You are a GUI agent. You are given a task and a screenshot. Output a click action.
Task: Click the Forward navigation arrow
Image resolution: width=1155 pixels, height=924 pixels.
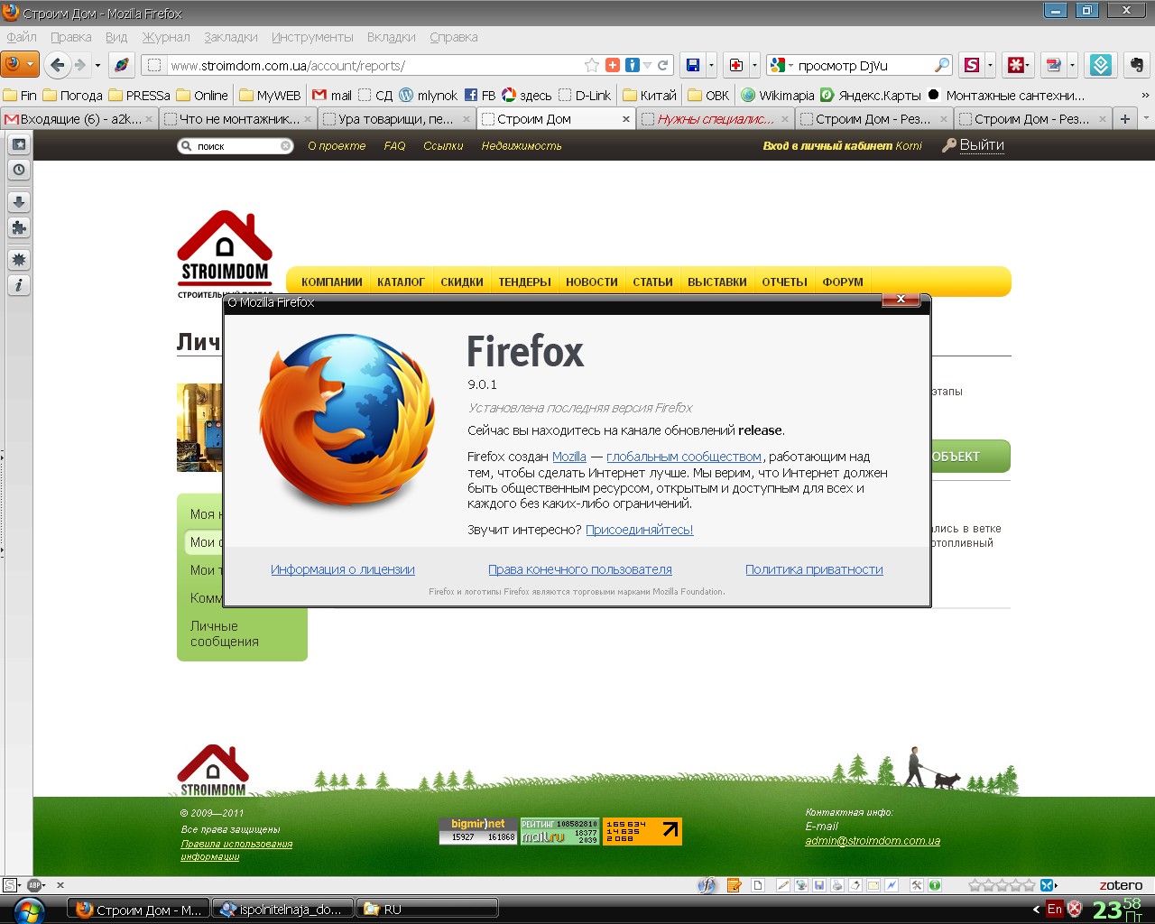[x=79, y=65]
